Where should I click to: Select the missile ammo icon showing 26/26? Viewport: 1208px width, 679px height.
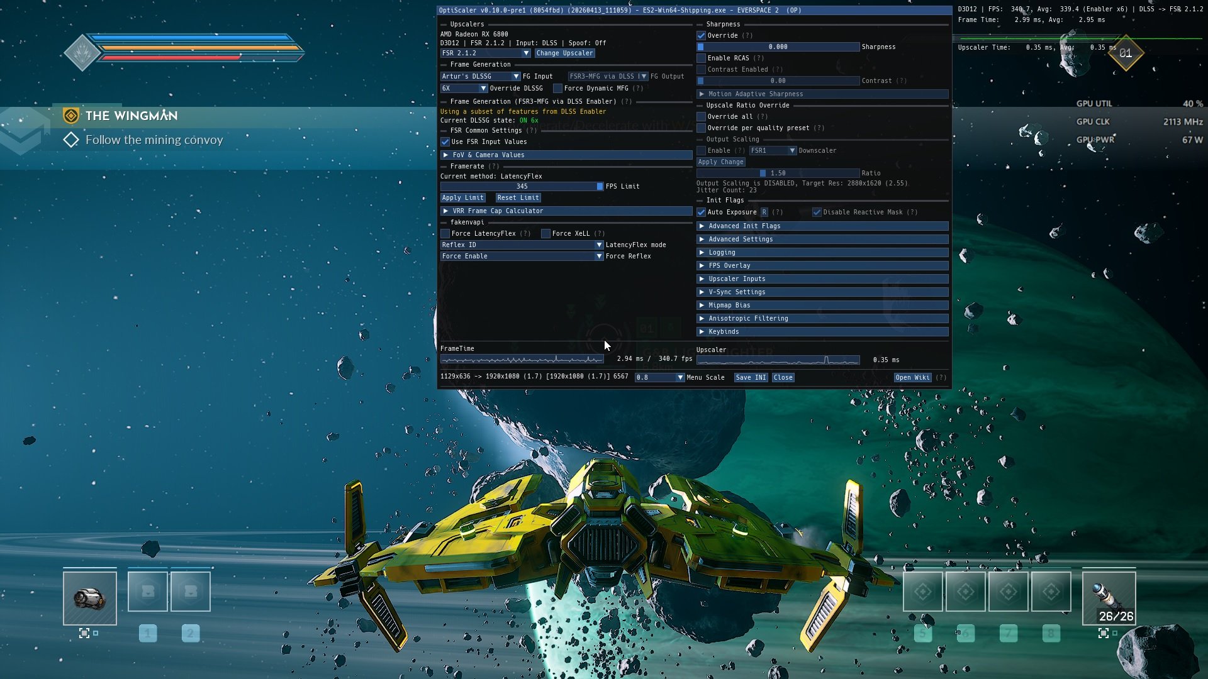click(x=1109, y=598)
